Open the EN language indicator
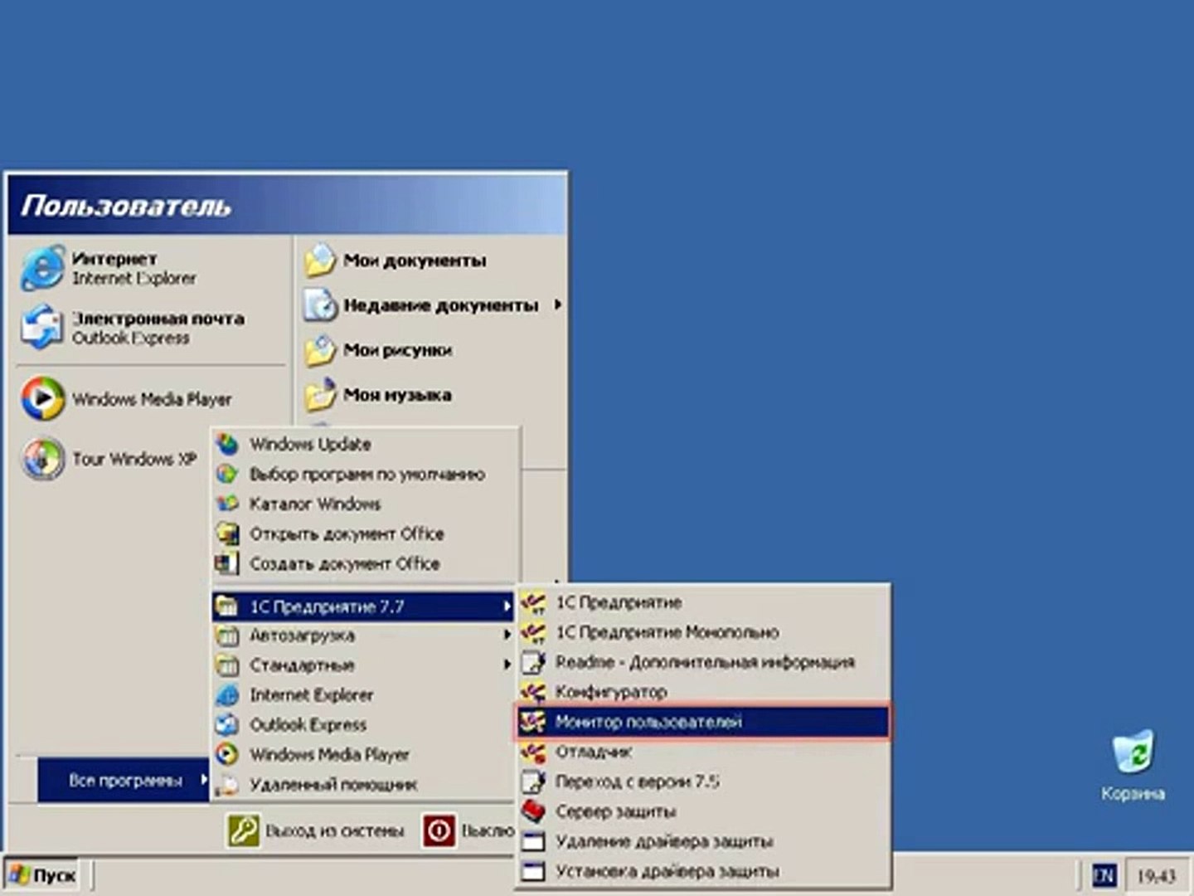The width and height of the screenshot is (1194, 896). click(1104, 876)
